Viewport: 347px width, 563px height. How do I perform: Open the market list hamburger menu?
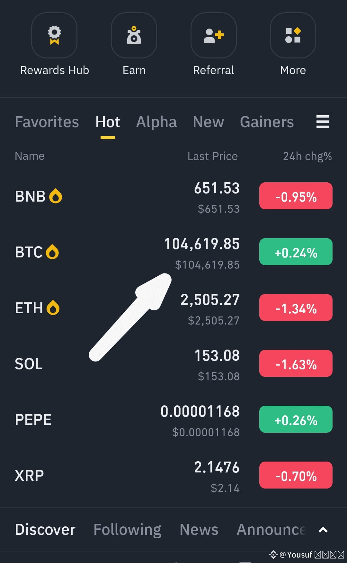(323, 122)
